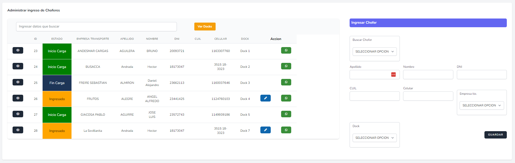View details of row ID 23 via eye icon
The image size is (515, 163).
tap(18, 50)
